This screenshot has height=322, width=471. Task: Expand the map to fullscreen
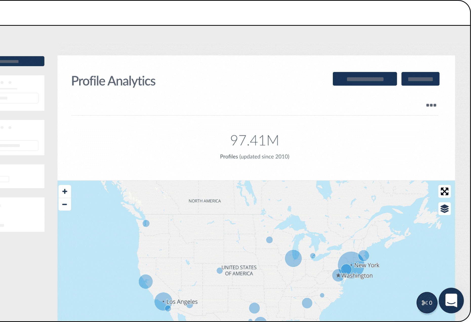click(x=444, y=191)
